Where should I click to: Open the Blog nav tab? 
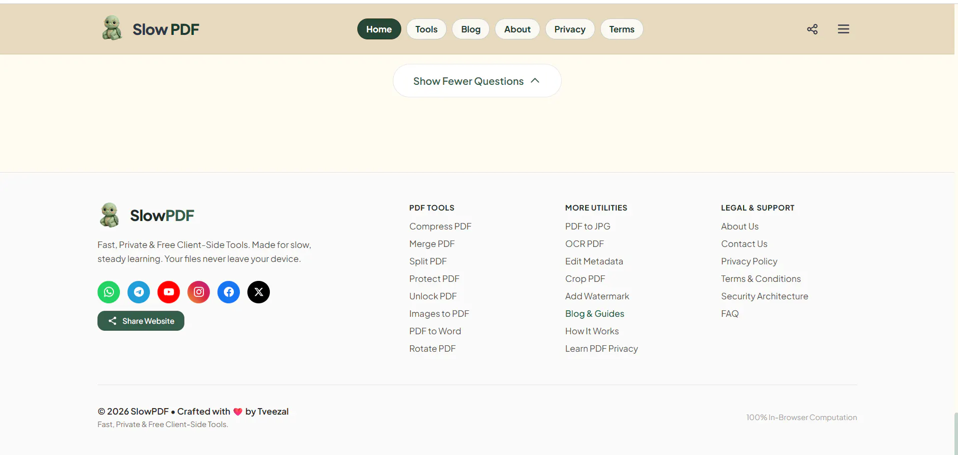click(471, 29)
